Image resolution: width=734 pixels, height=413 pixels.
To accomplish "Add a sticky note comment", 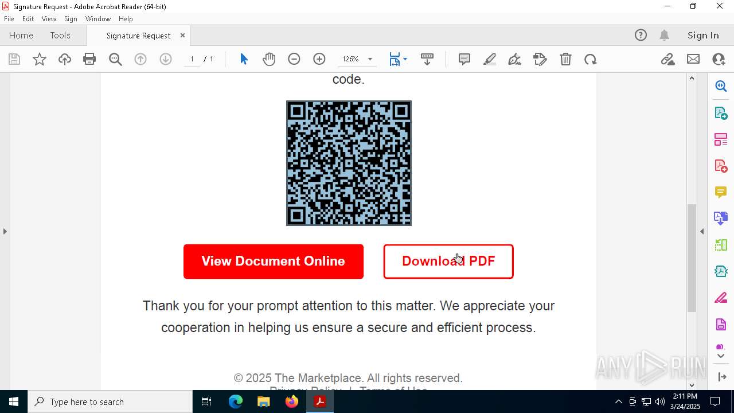I will [x=464, y=59].
